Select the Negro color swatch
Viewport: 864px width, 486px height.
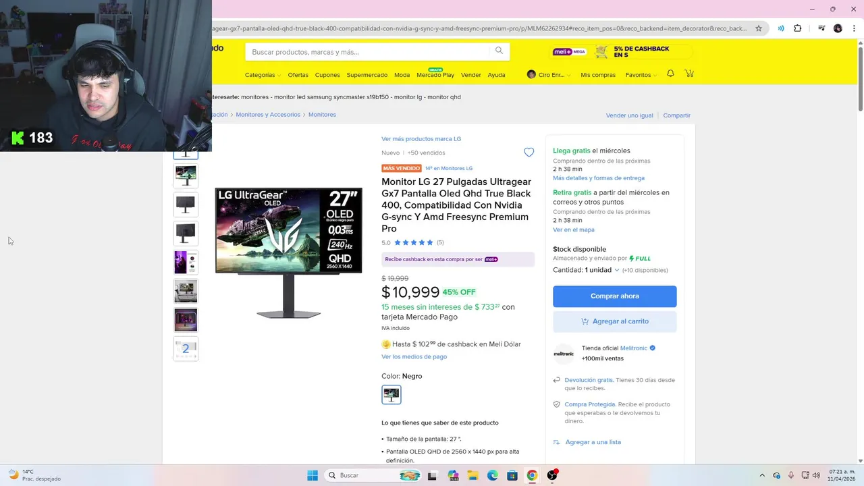click(x=391, y=394)
